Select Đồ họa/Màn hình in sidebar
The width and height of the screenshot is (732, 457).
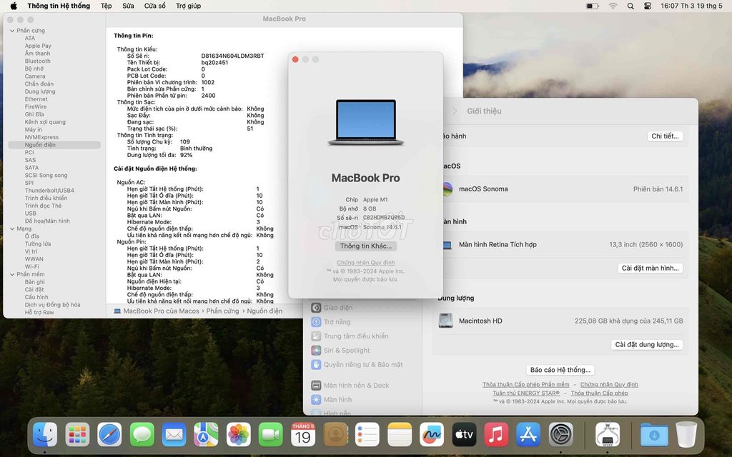click(x=47, y=221)
